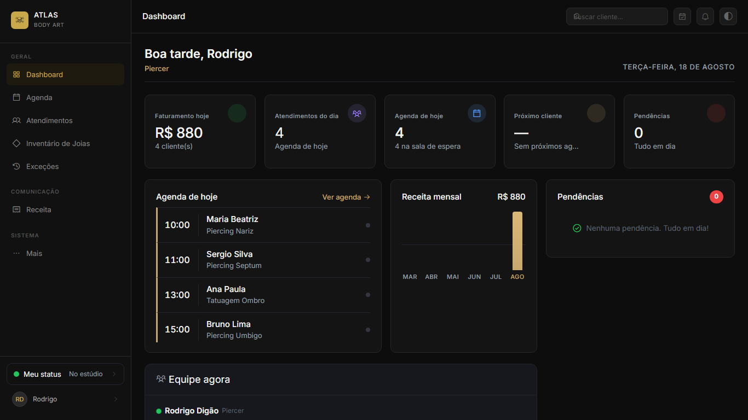Viewport: 748px width, 420px height.
Task: Click the Próximo cliente card label
Action: 538,116
